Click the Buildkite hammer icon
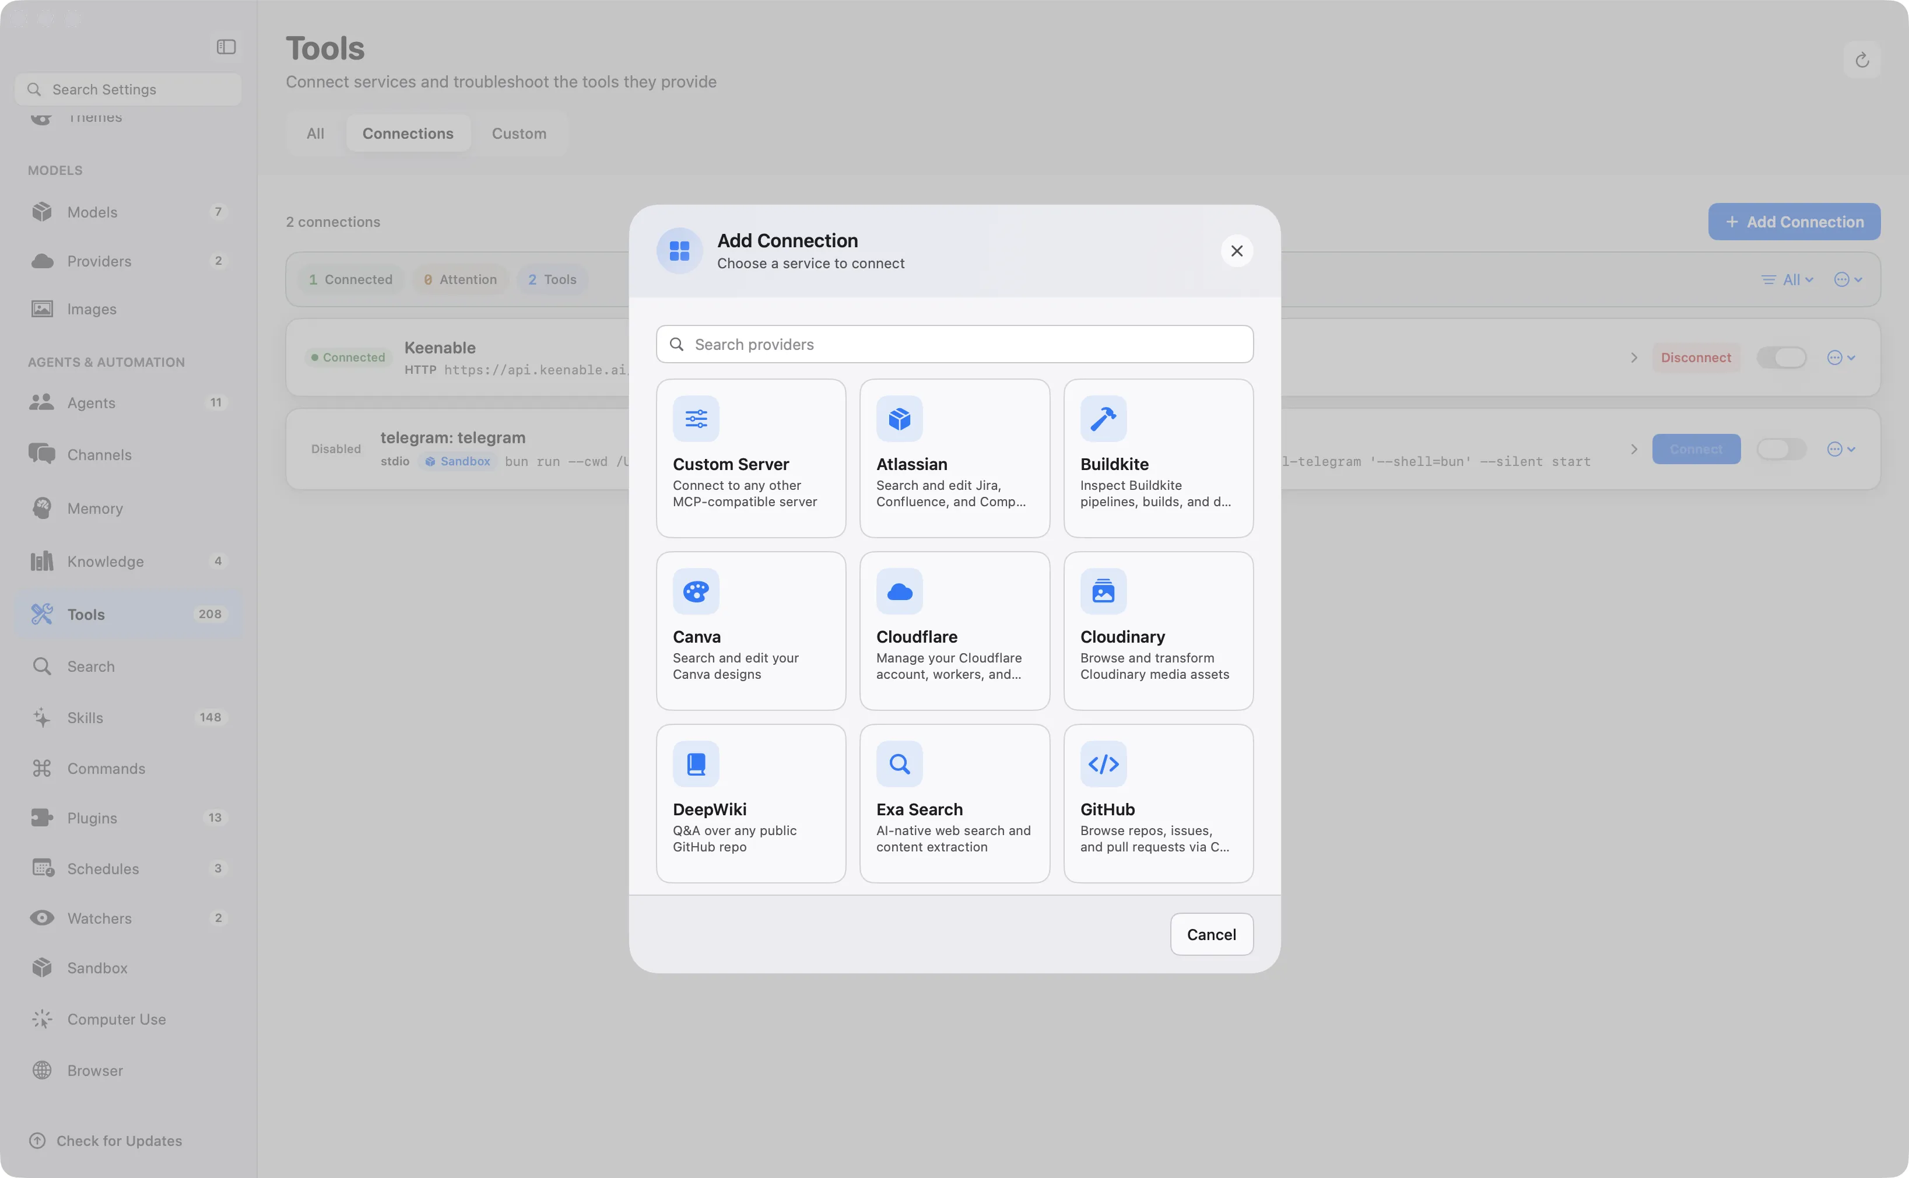Image resolution: width=1909 pixels, height=1178 pixels. (x=1103, y=418)
